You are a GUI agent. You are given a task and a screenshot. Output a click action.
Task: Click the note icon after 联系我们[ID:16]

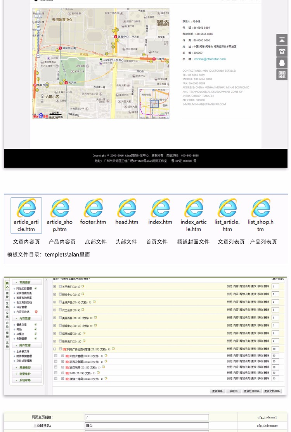tap(84, 341)
